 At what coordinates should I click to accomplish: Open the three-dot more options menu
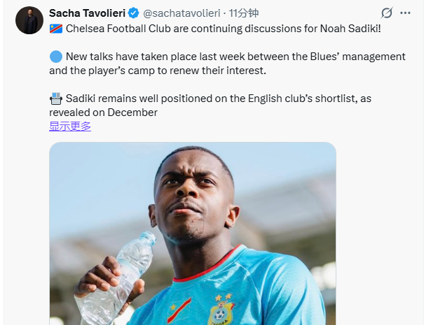405,13
